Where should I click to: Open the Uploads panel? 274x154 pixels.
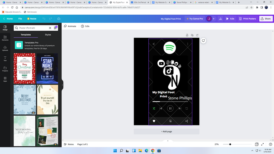click(5, 48)
